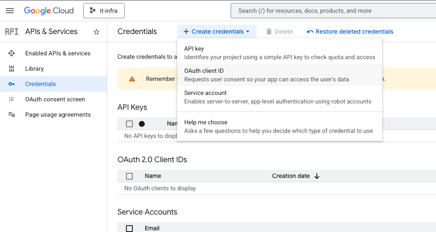Click the Credentials page heading
Viewport: 436px width, 232px height.
click(x=137, y=32)
